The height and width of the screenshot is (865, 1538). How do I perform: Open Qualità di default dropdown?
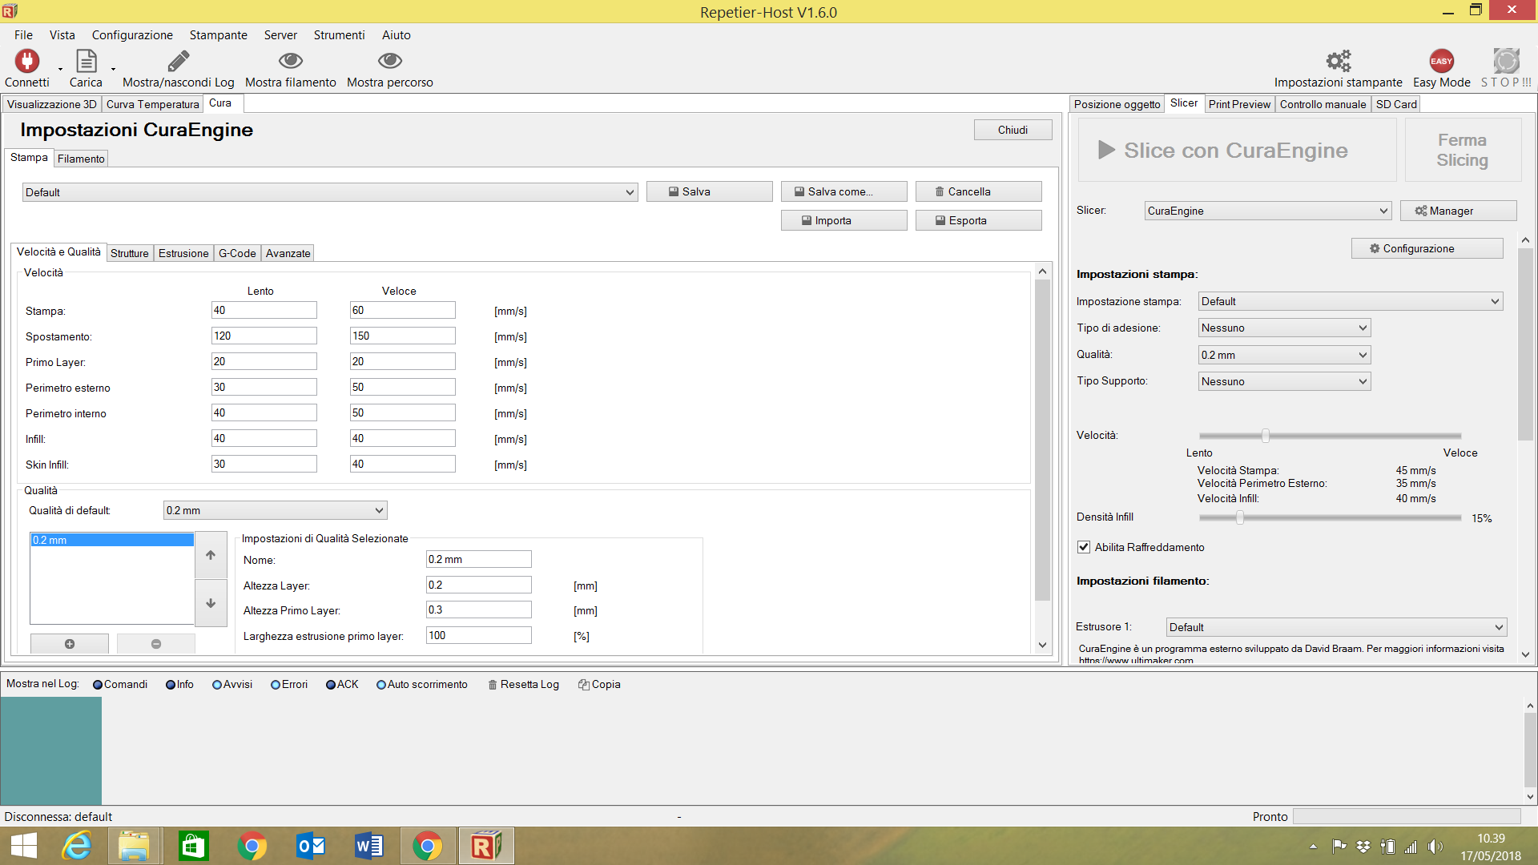(275, 510)
